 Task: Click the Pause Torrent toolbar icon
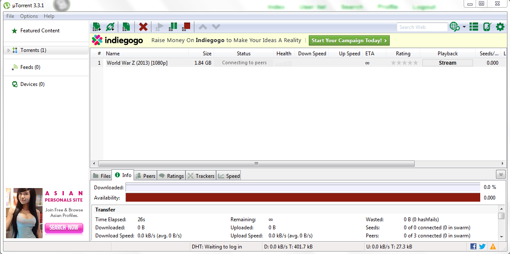(173, 27)
